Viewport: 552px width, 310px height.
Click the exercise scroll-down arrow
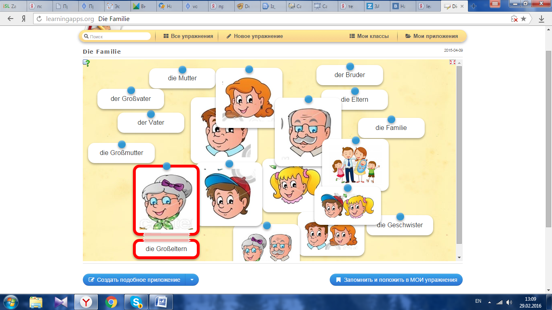click(x=459, y=258)
